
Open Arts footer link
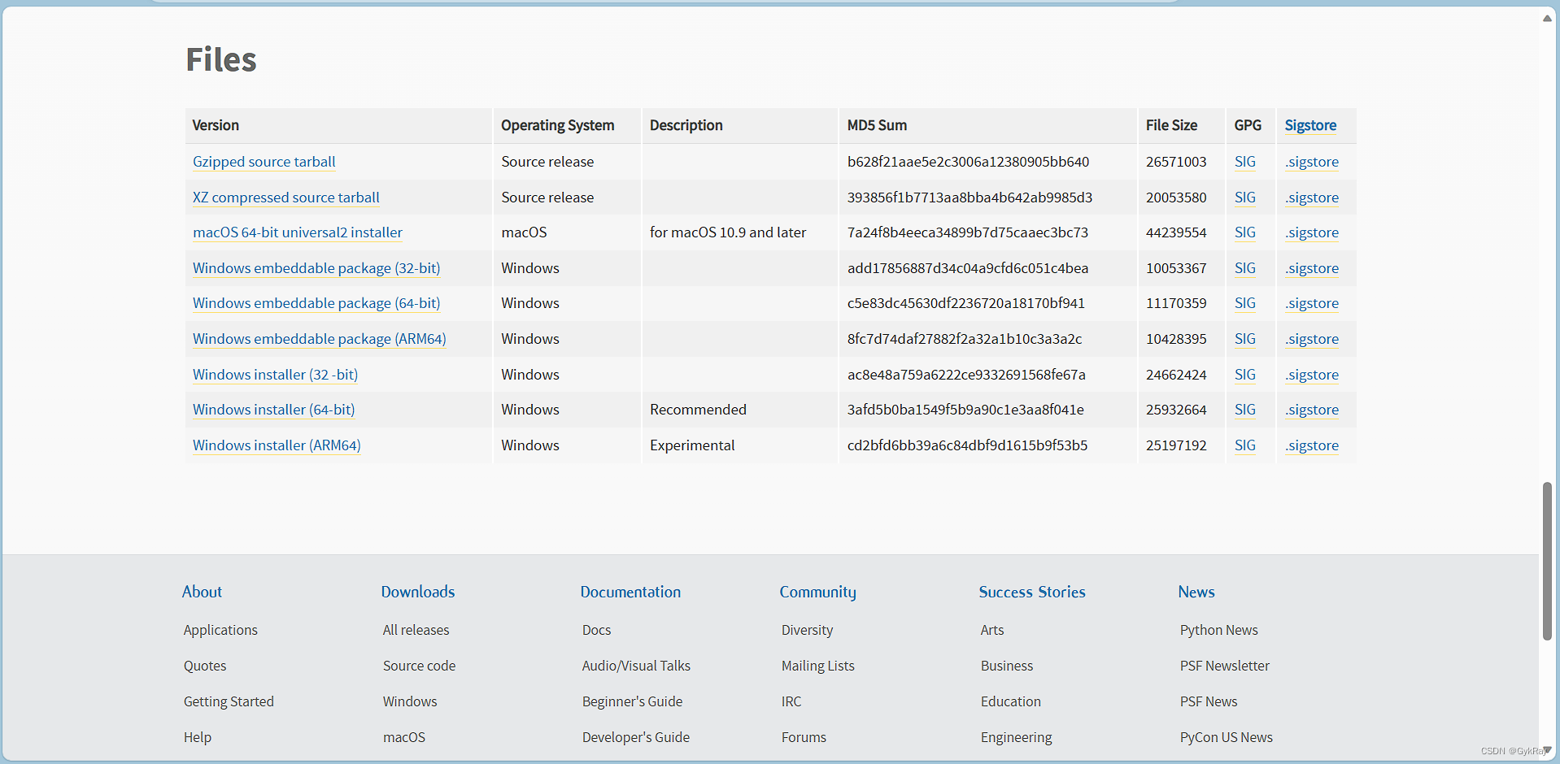pyautogui.click(x=992, y=630)
